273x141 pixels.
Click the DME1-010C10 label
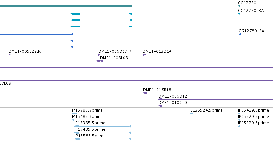point(173,103)
